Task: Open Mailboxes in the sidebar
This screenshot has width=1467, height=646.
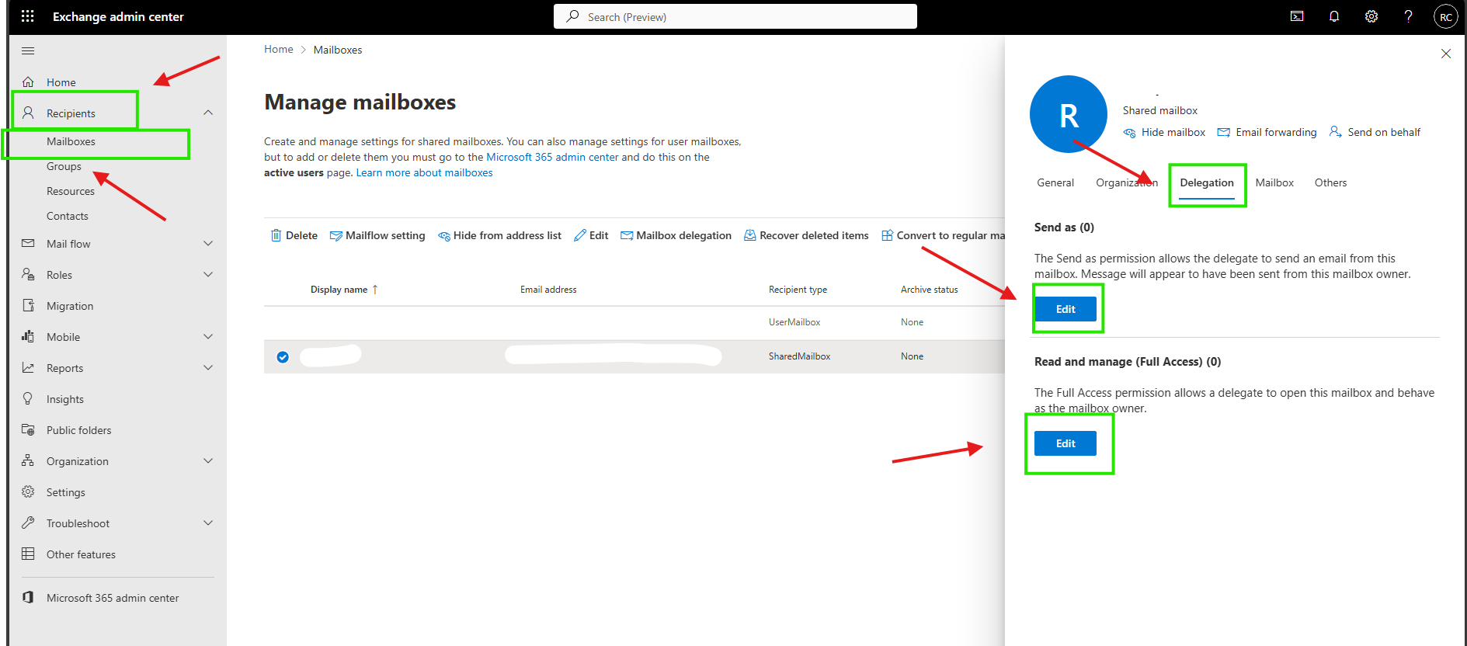Action: pos(71,141)
